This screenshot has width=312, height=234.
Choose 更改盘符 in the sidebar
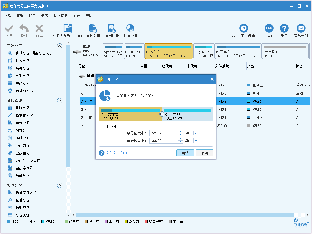(23, 153)
